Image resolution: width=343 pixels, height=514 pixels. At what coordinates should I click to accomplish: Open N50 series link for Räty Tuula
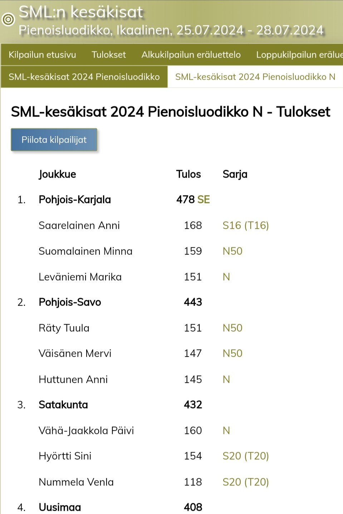click(232, 328)
